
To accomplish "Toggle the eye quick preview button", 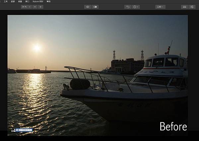I will click(88, 7).
